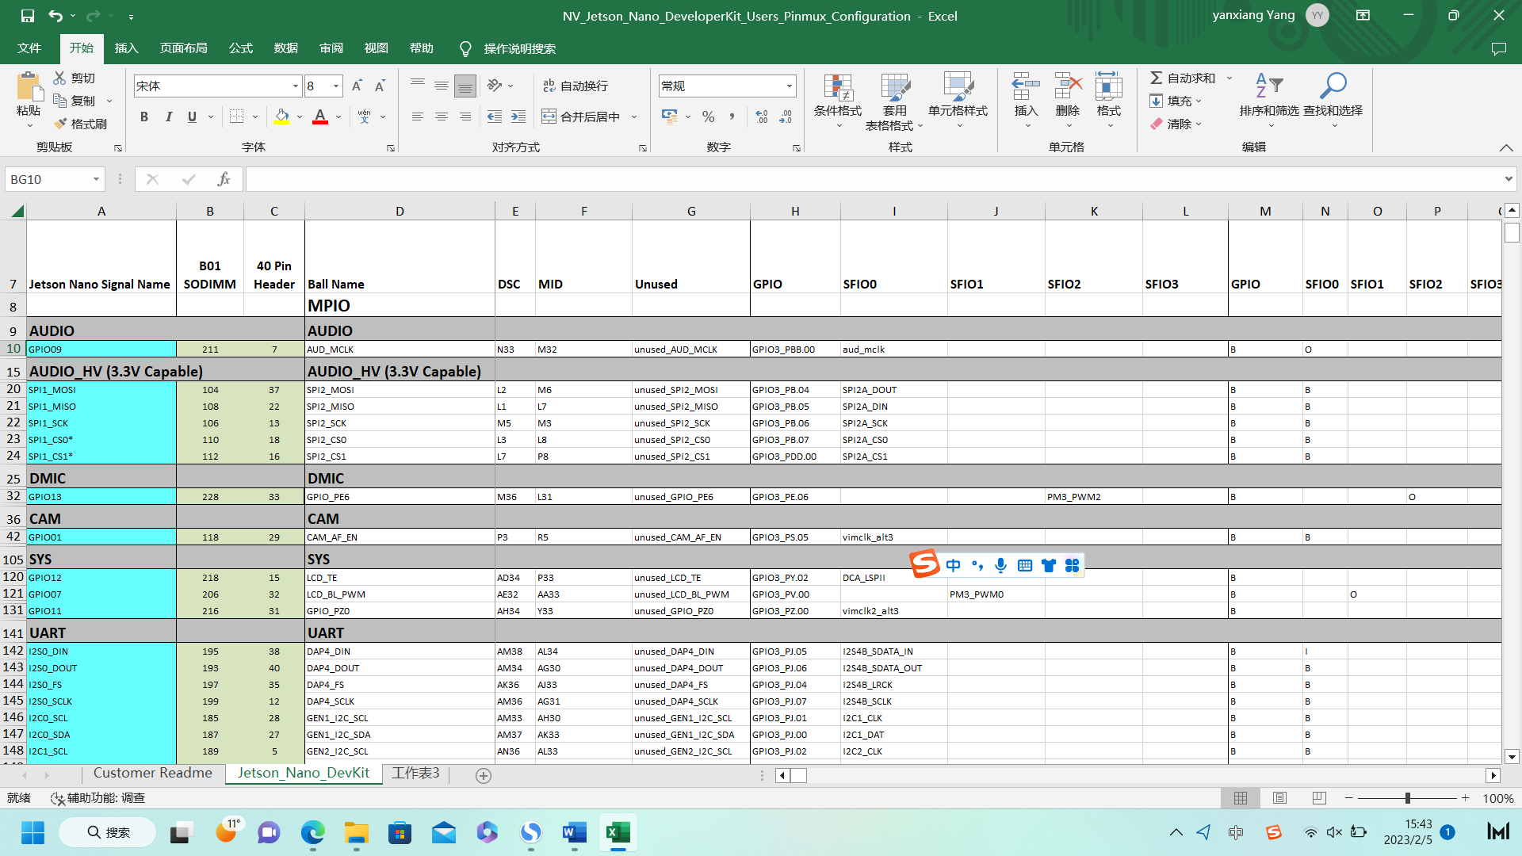Viewport: 1522px width, 856px height.
Task: Click the Format Painter brush icon
Action: (x=60, y=124)
